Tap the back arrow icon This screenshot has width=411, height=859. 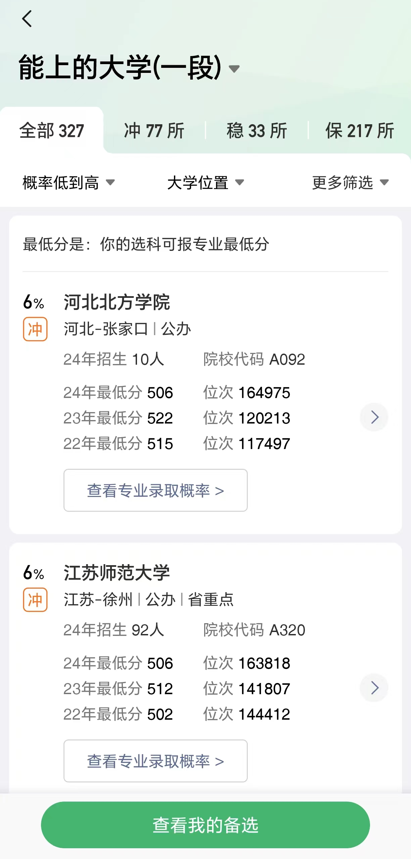[x=27, y=19]
